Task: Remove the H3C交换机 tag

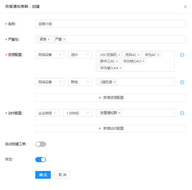Action: [x=119, y=55]
